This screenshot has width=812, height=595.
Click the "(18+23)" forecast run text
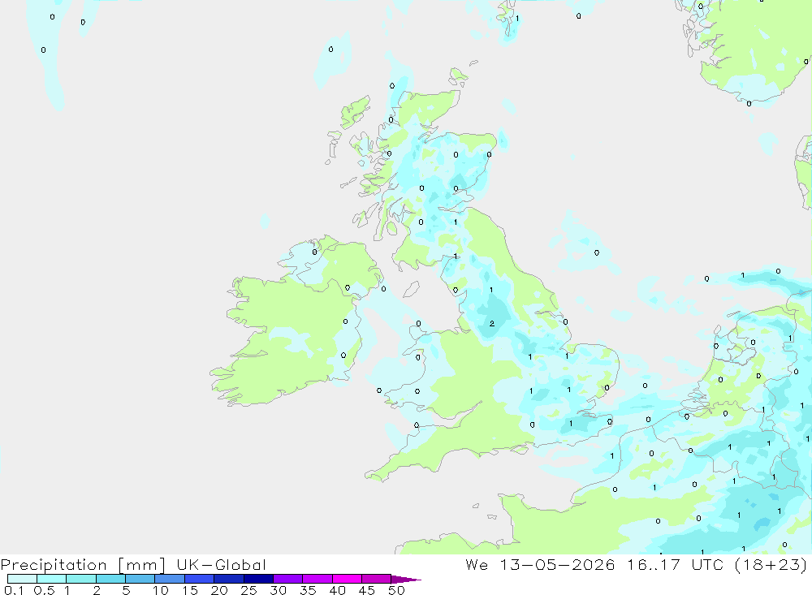click(771, 564)
